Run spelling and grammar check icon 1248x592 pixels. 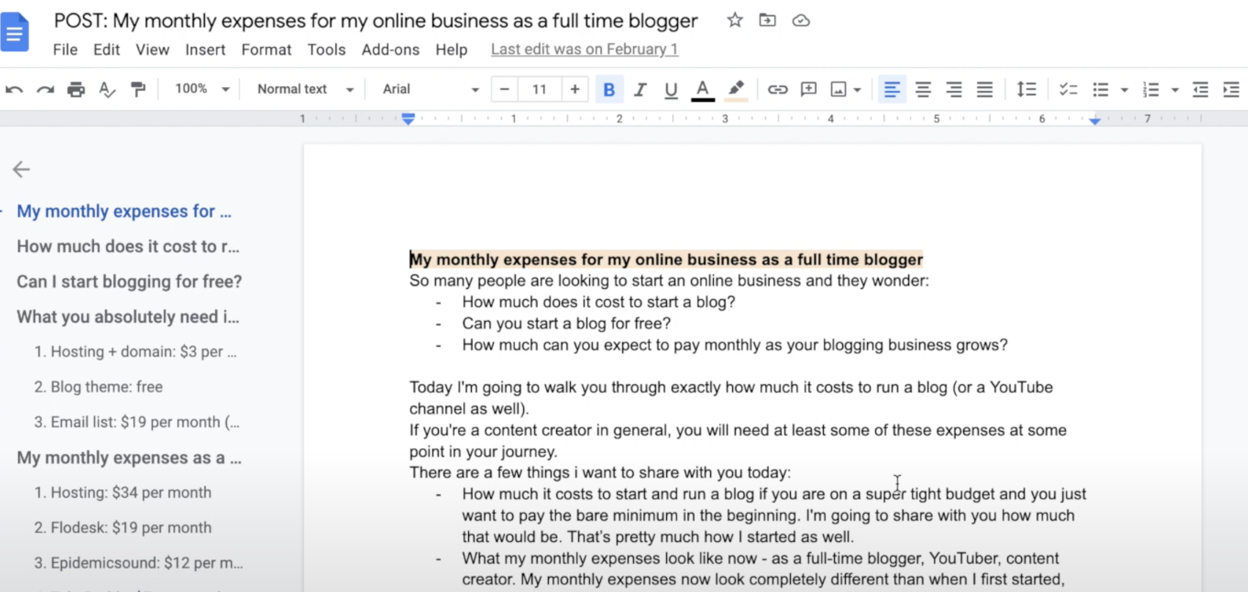[107, 90]
